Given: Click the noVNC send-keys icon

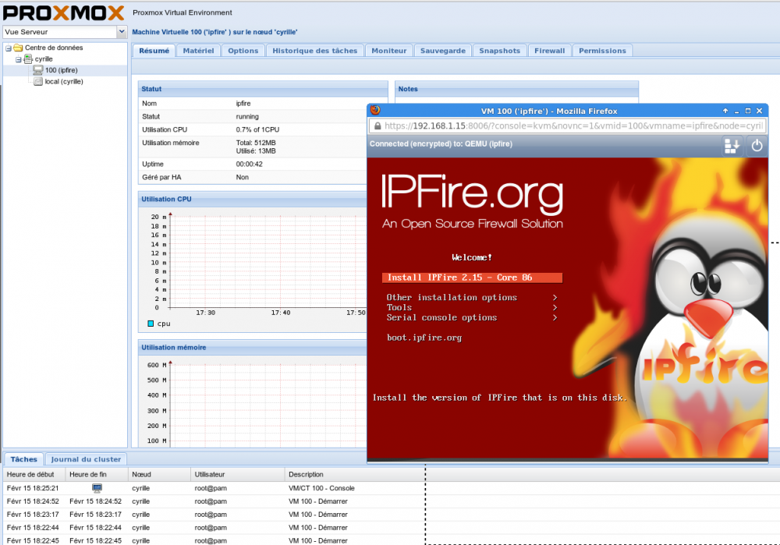Looking at the screenshot, I should coord(732,145).
